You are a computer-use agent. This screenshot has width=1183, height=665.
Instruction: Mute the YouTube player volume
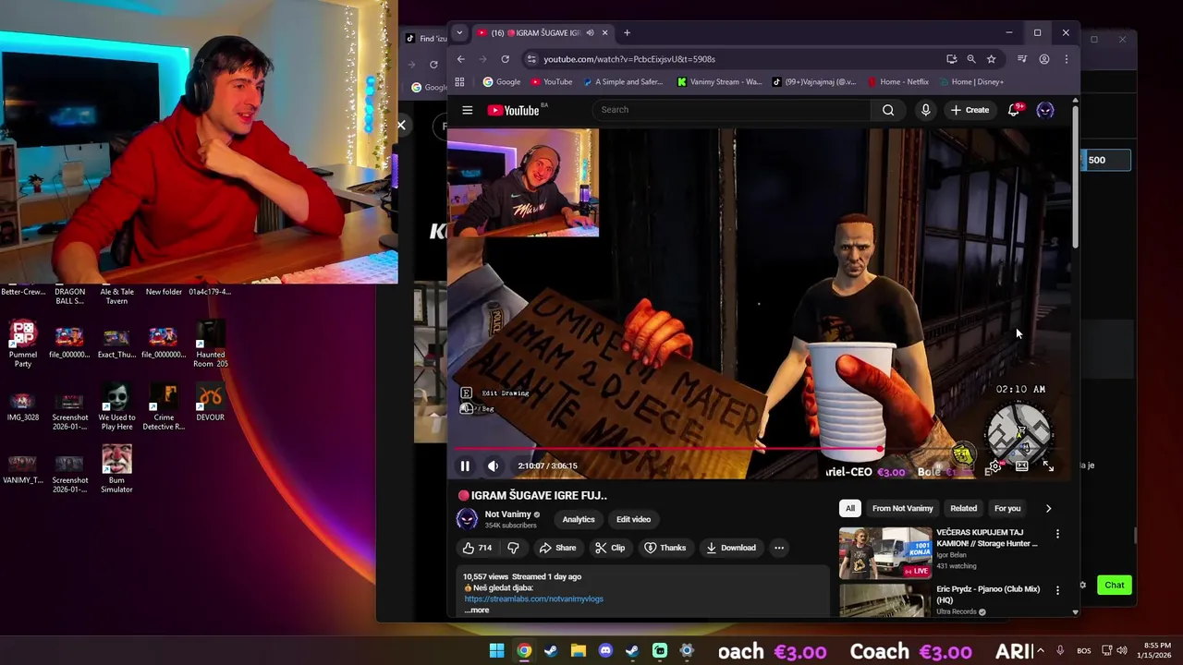(x=493, y=466)
